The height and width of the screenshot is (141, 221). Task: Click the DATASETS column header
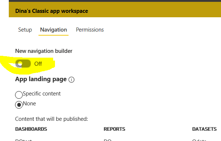(205, 129)
